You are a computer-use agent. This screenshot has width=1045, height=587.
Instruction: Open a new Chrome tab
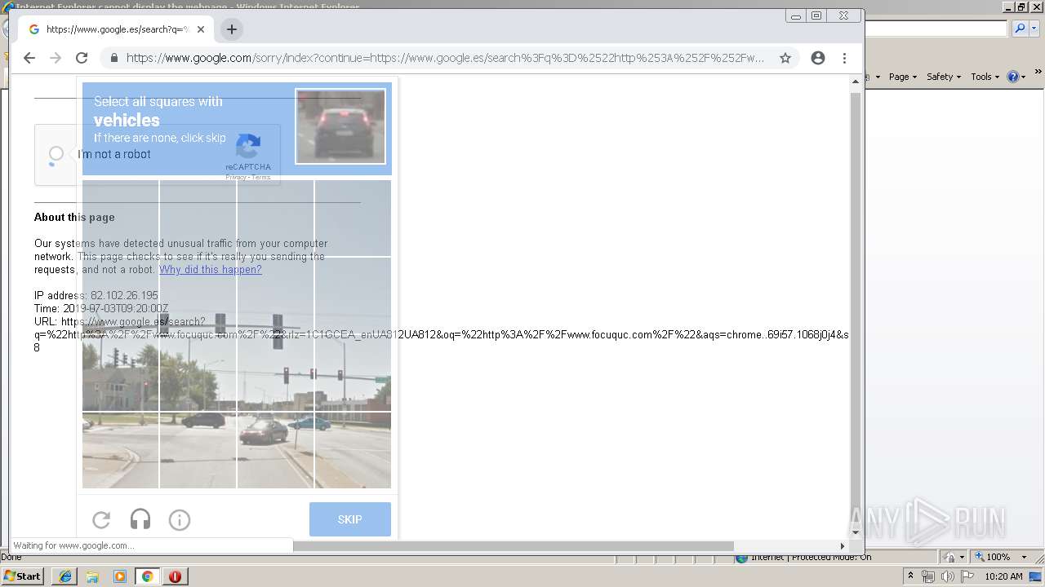coord(232,29)
